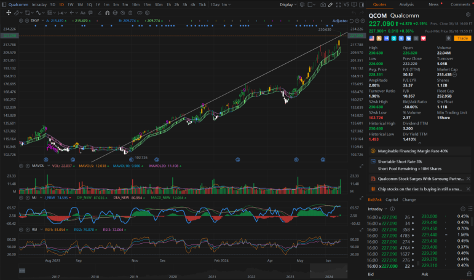
Task: Reset chart zoom with the circular arrow
Action: coord(352,21)
